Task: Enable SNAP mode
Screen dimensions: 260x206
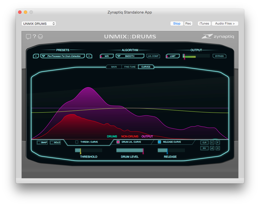Action: [x=42, y=143]
